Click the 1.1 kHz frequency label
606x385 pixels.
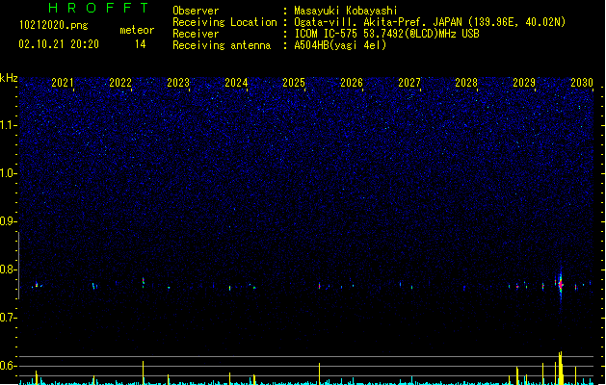(x=8, y=125)
